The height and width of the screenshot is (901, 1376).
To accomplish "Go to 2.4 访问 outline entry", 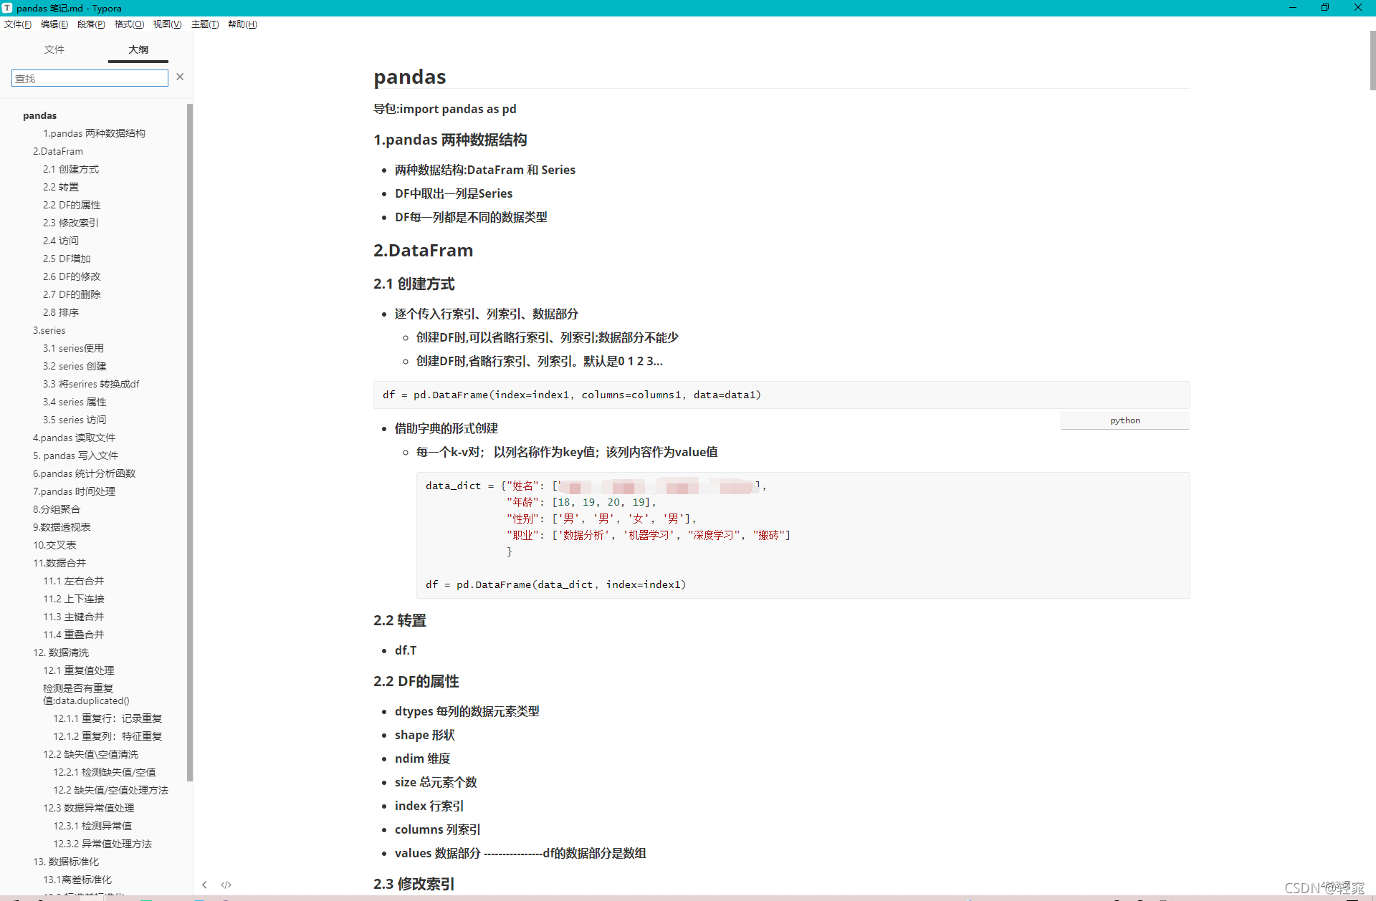I will 61,241.
